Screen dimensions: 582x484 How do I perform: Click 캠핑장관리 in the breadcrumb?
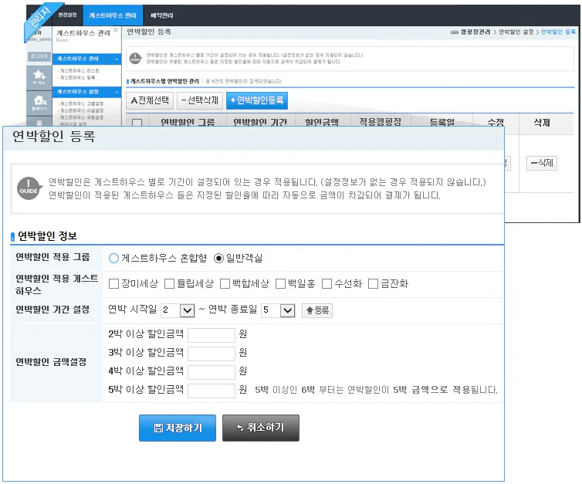click(475, 32)
